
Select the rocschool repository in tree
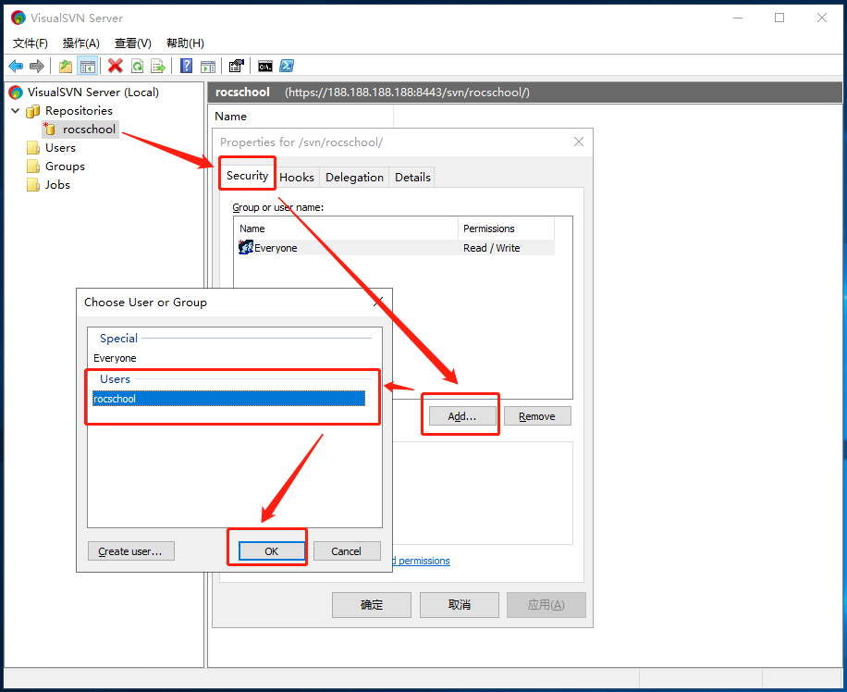click(89, 130)
